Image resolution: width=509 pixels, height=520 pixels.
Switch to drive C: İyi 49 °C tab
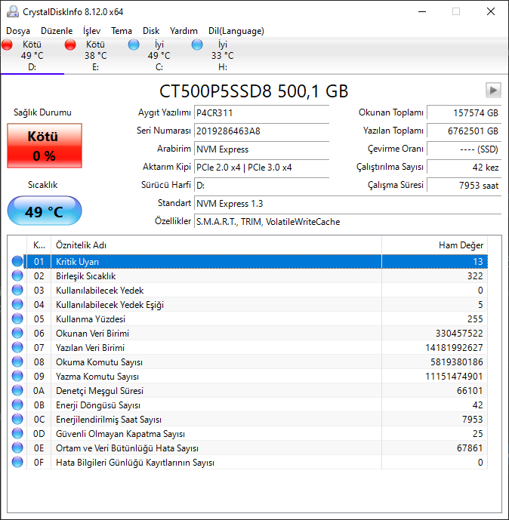pos(159,55)
